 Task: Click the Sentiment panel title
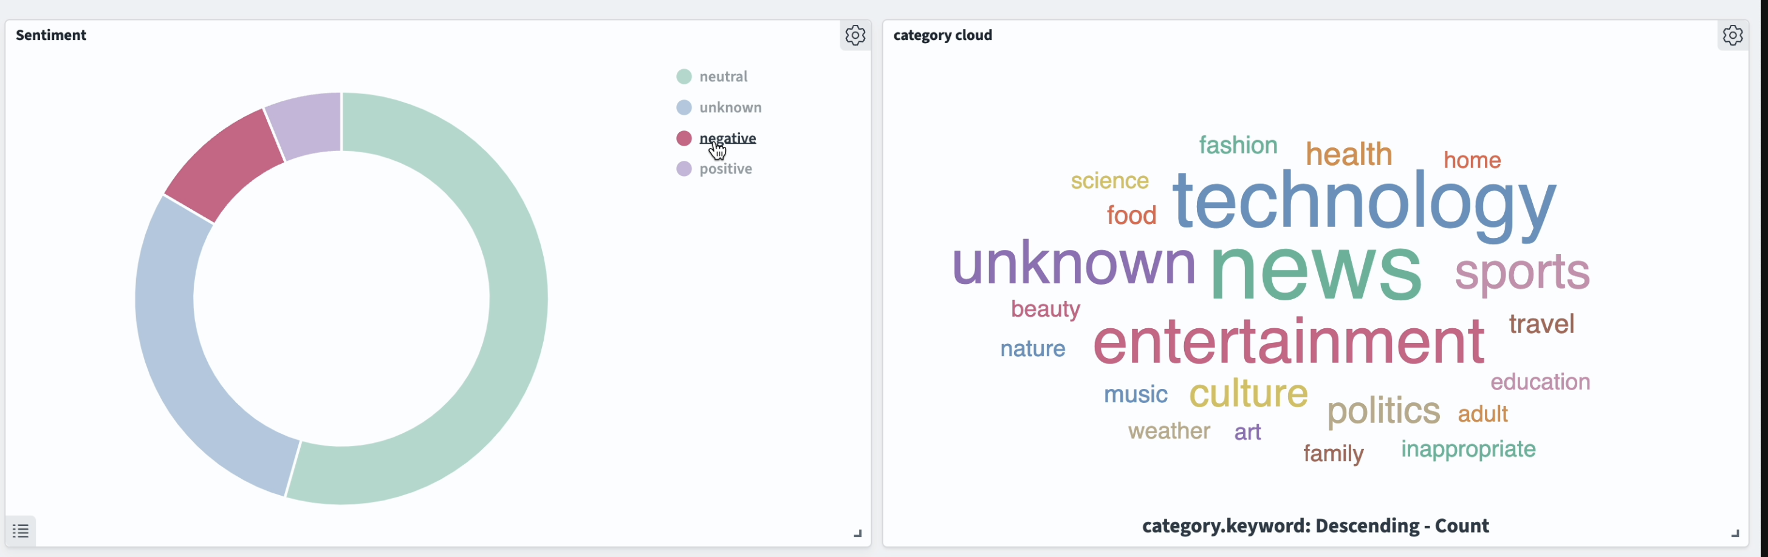pos(51,35)
